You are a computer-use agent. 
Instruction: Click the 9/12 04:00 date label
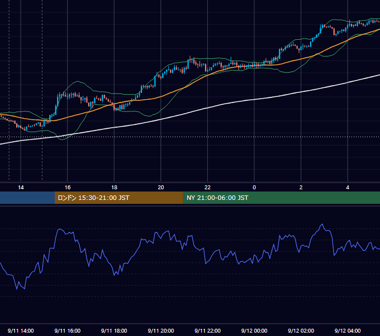click(x=348, y=330)
